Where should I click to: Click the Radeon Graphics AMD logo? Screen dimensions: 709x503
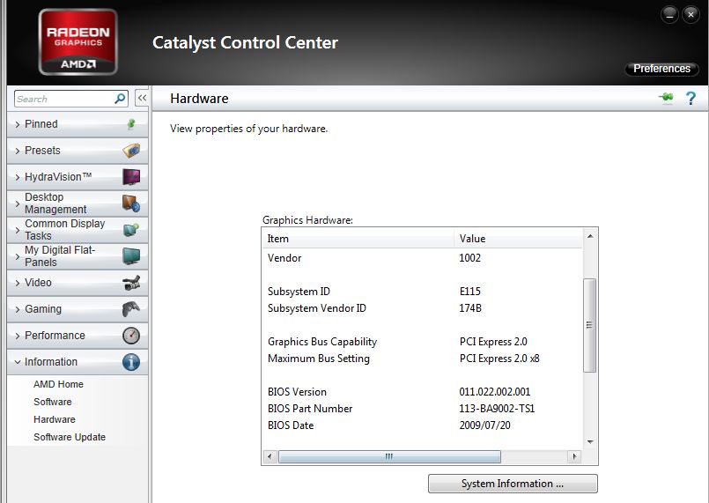[78, 42]
